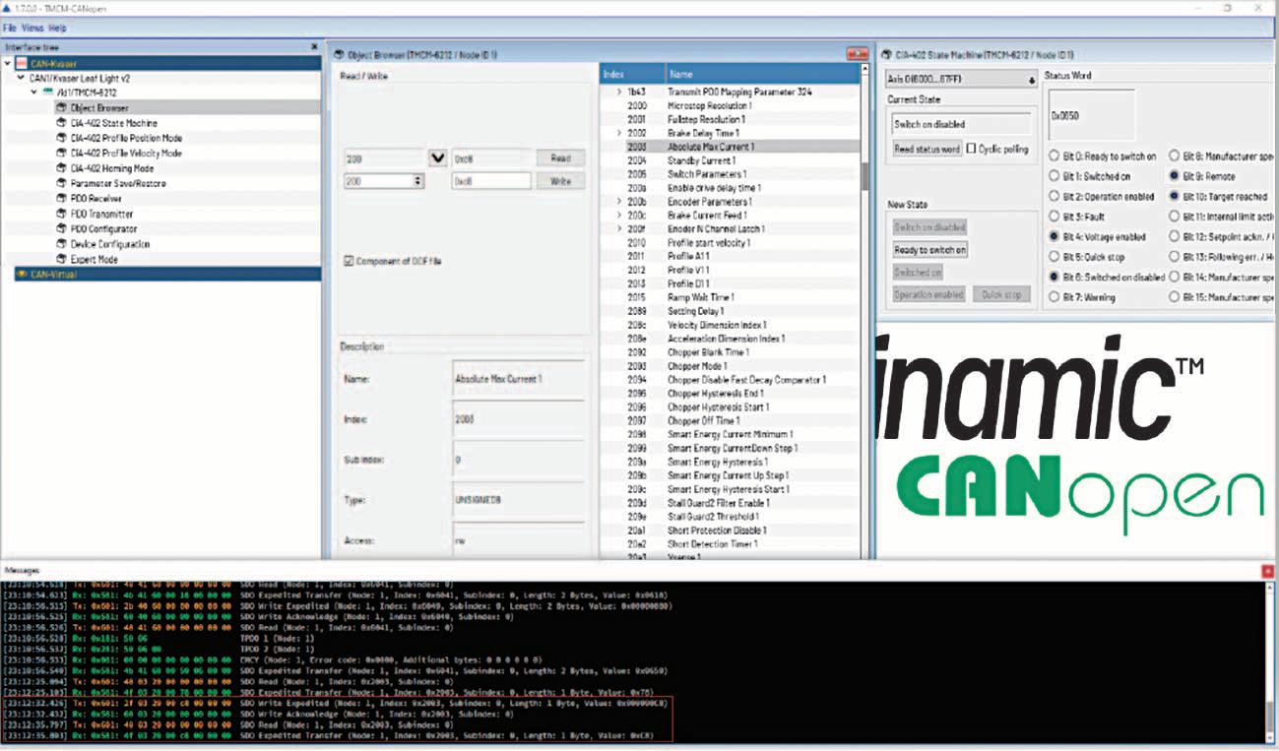Image resolution: width=1279 pixels, height=751 pixels.
Task: Click the Read status word button
Action: point(927,150)
